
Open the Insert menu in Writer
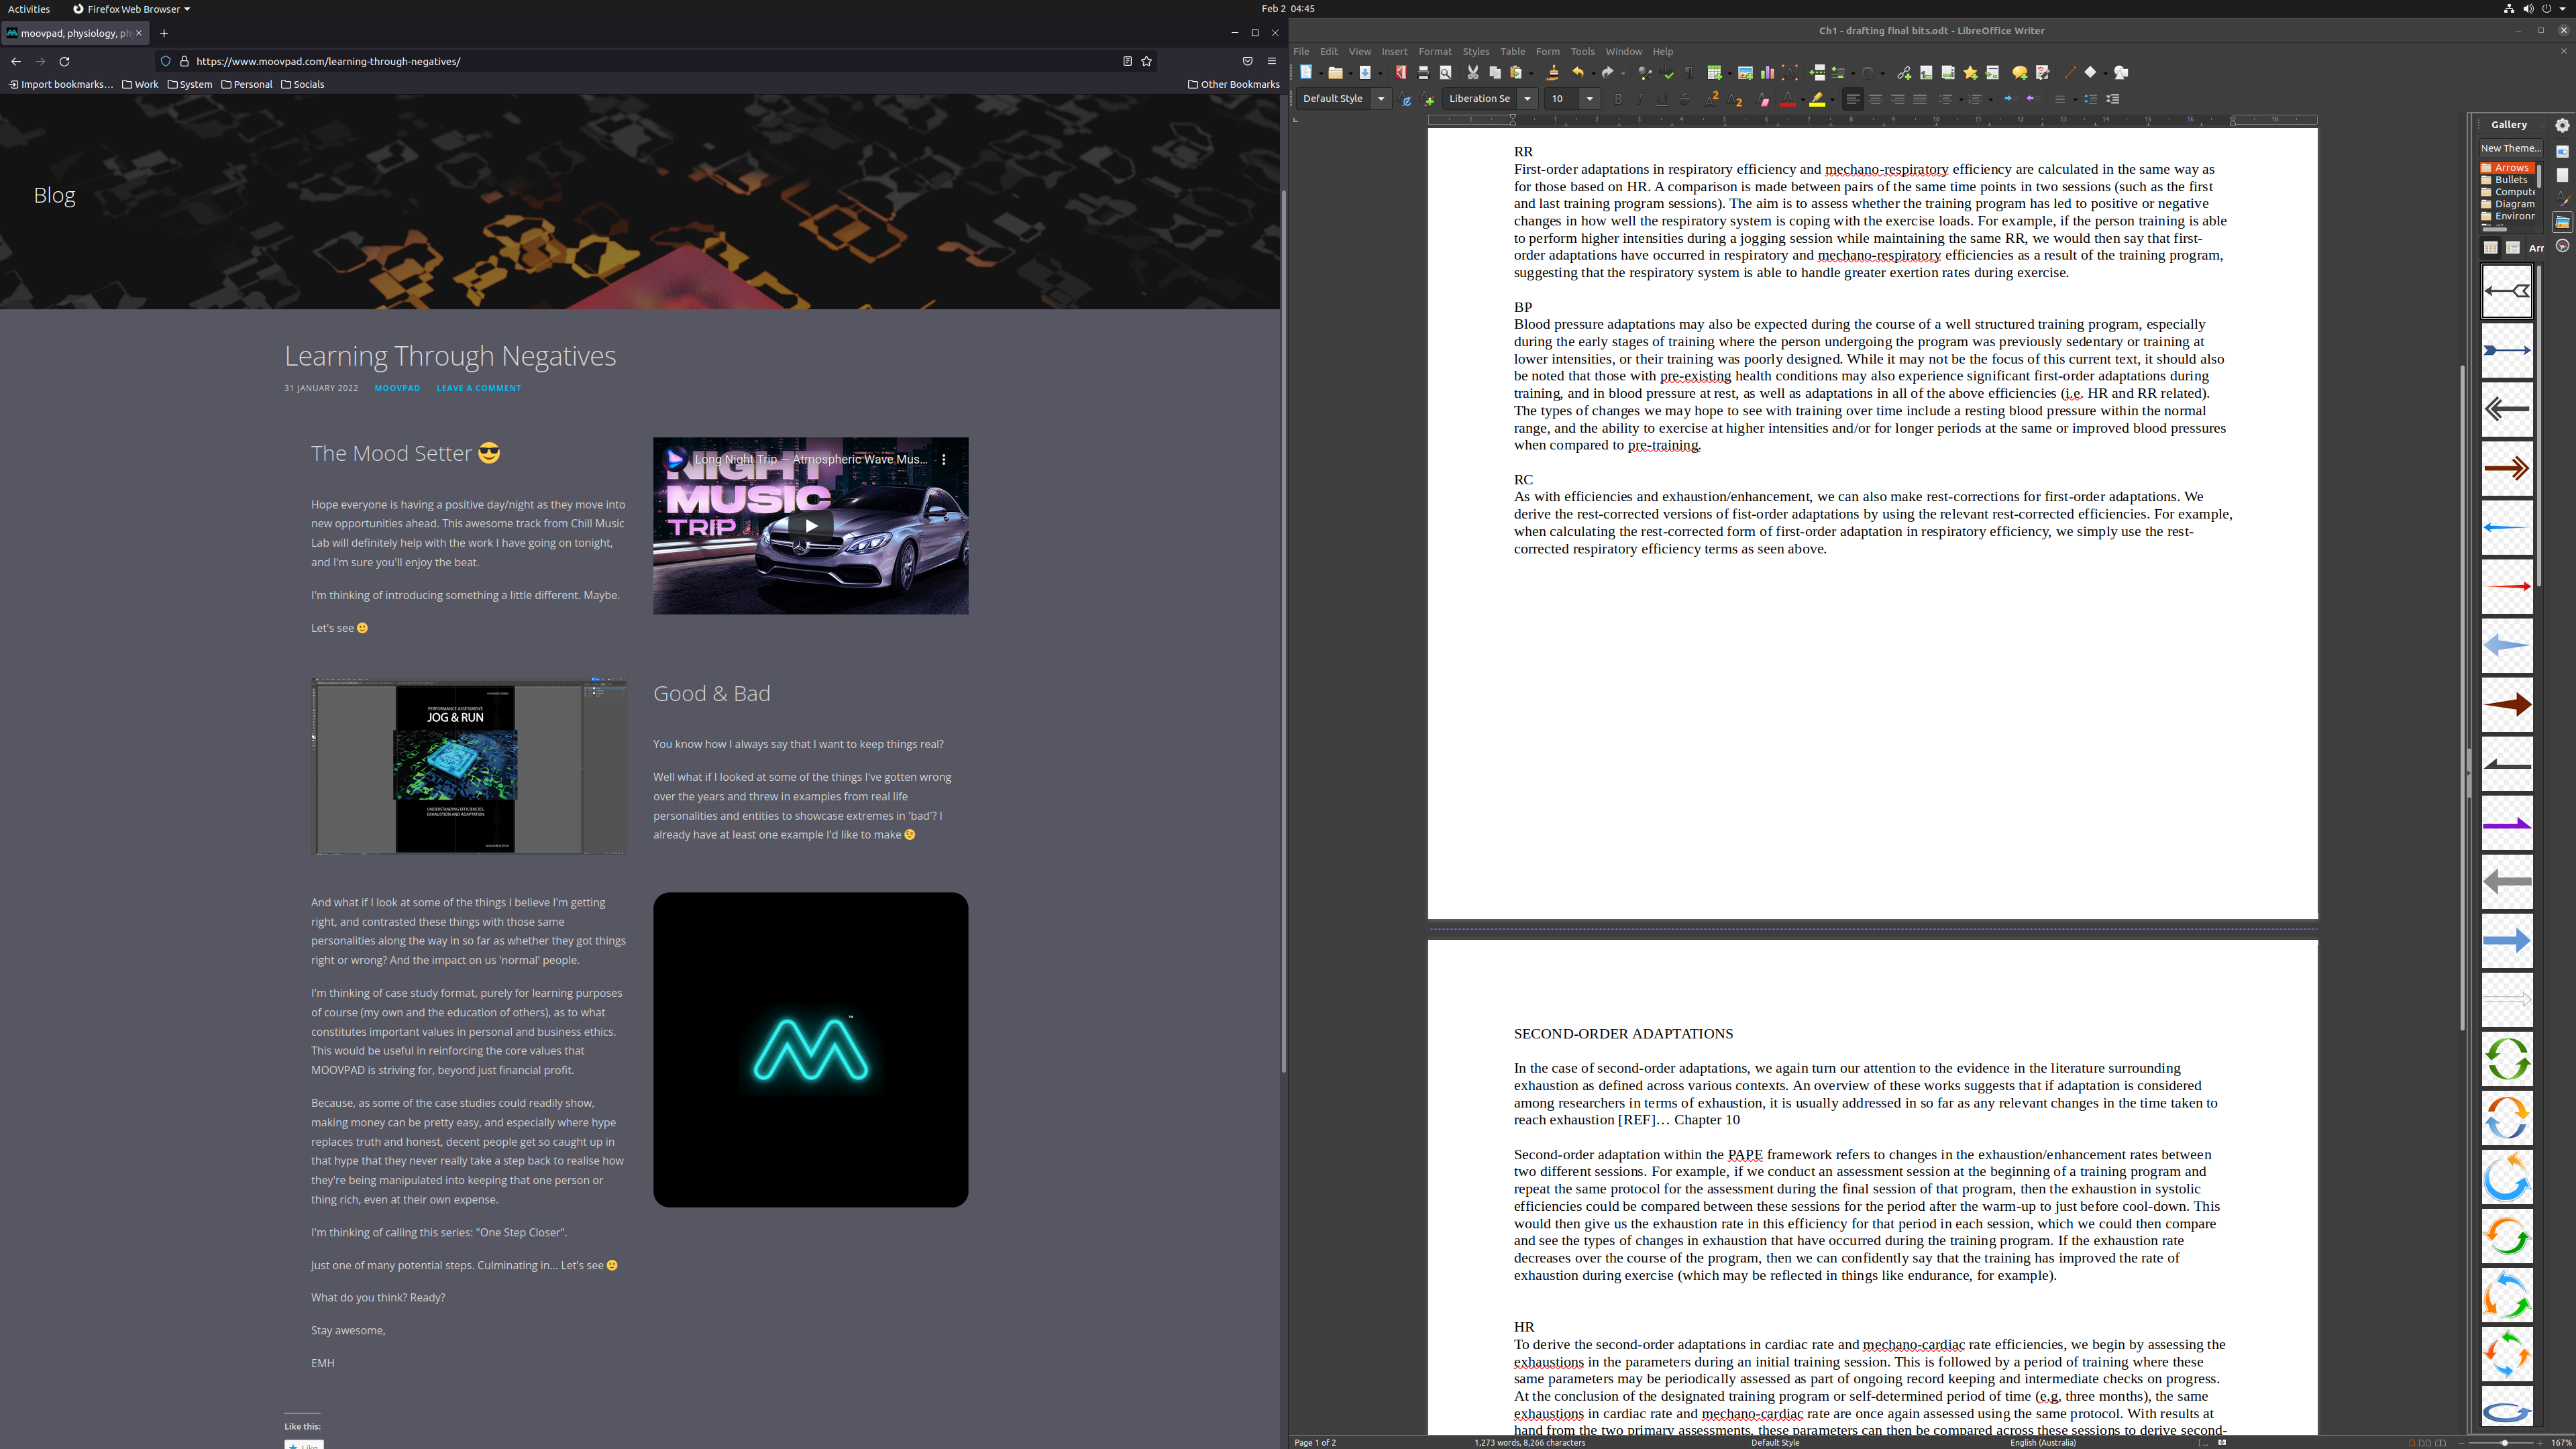click(1394, 51)
